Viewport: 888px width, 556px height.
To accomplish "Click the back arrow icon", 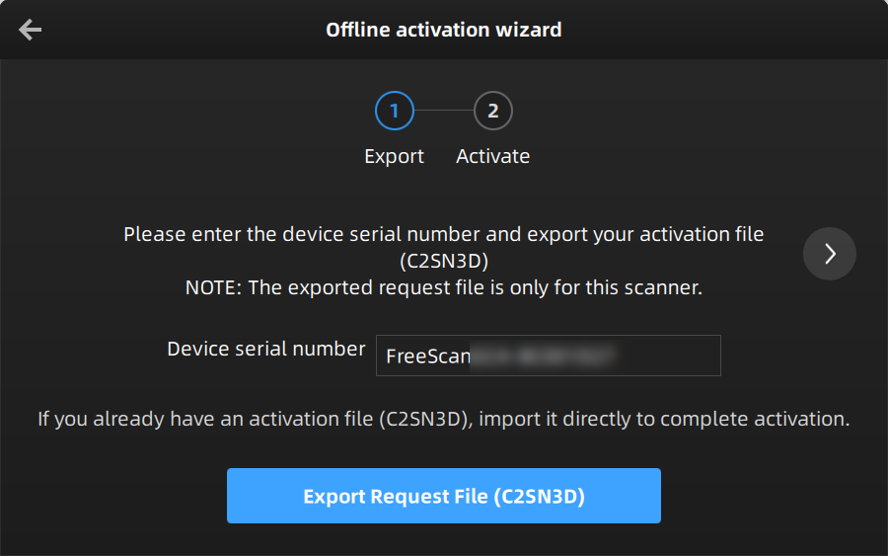I will tap(31, 30).
